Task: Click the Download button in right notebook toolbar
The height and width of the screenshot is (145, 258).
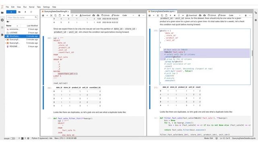Action: click(x=191, y=15)
